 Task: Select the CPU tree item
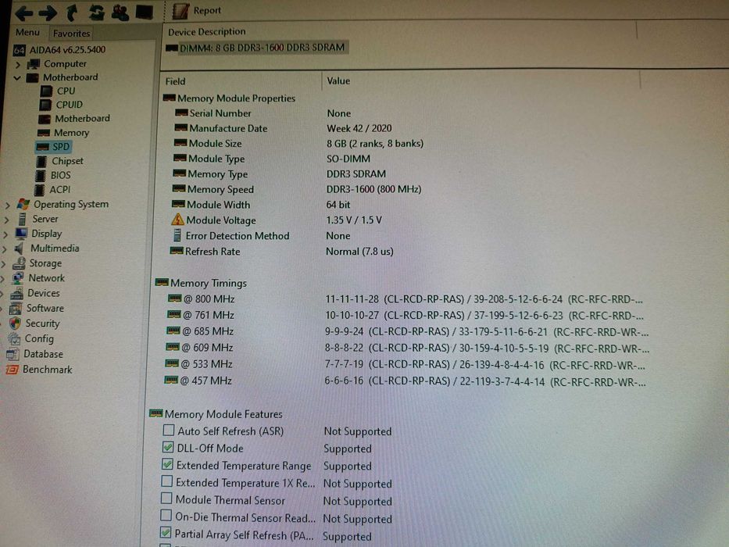click(58, 91)
